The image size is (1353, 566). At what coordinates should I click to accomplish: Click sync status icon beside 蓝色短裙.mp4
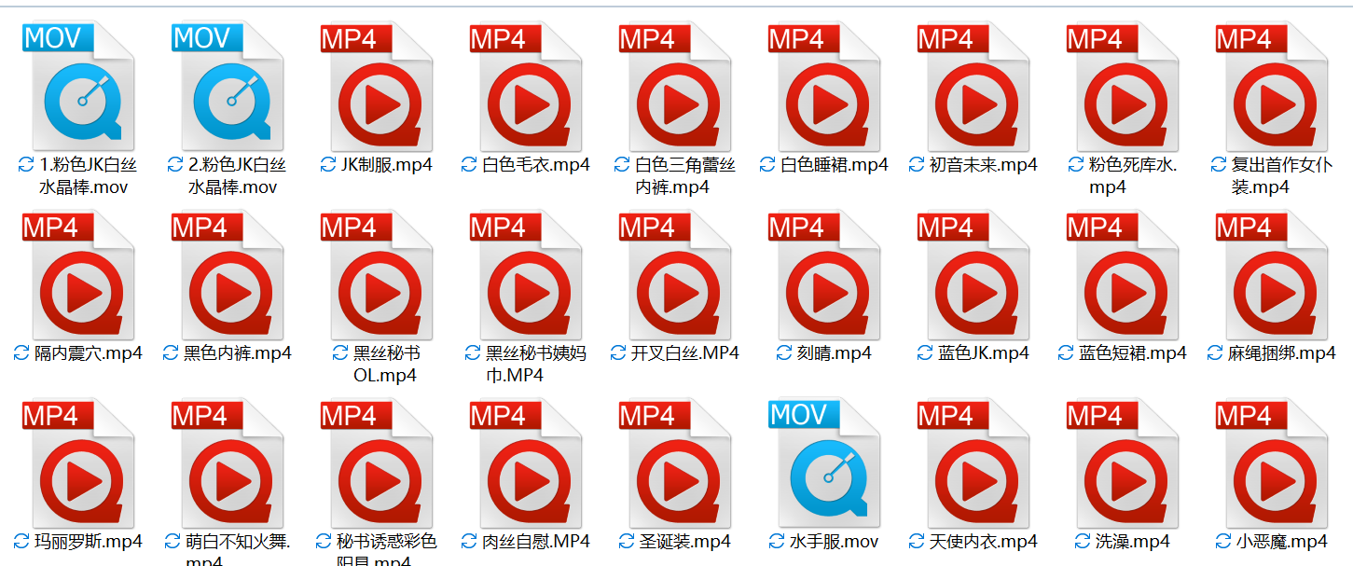pyautogui.click(x=1067, y=353)
